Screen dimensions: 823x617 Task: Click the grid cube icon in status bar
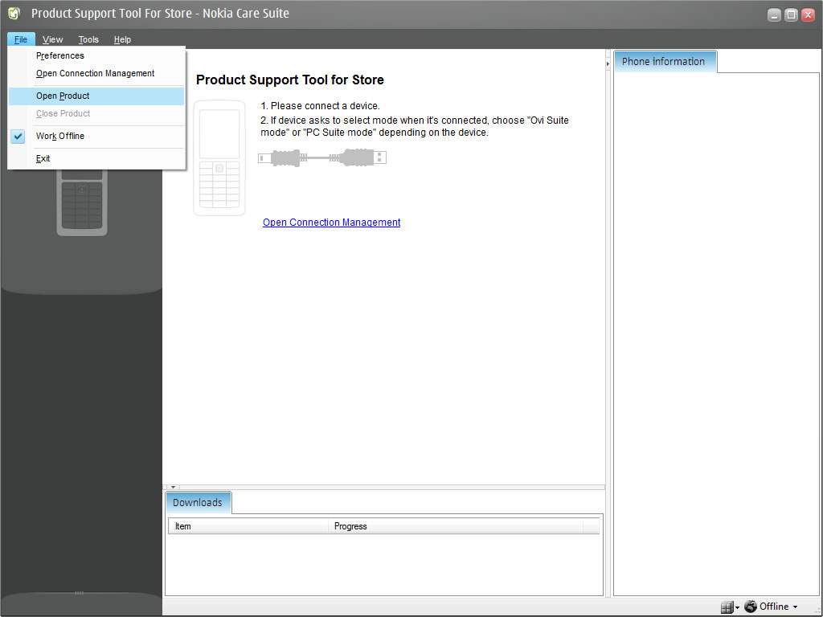pos(727,607)
